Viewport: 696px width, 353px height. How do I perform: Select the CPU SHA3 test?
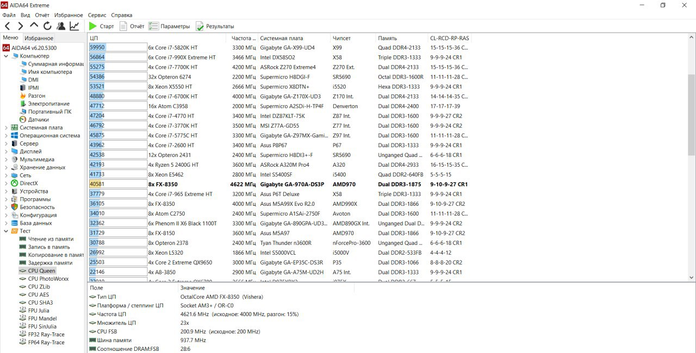36,302
